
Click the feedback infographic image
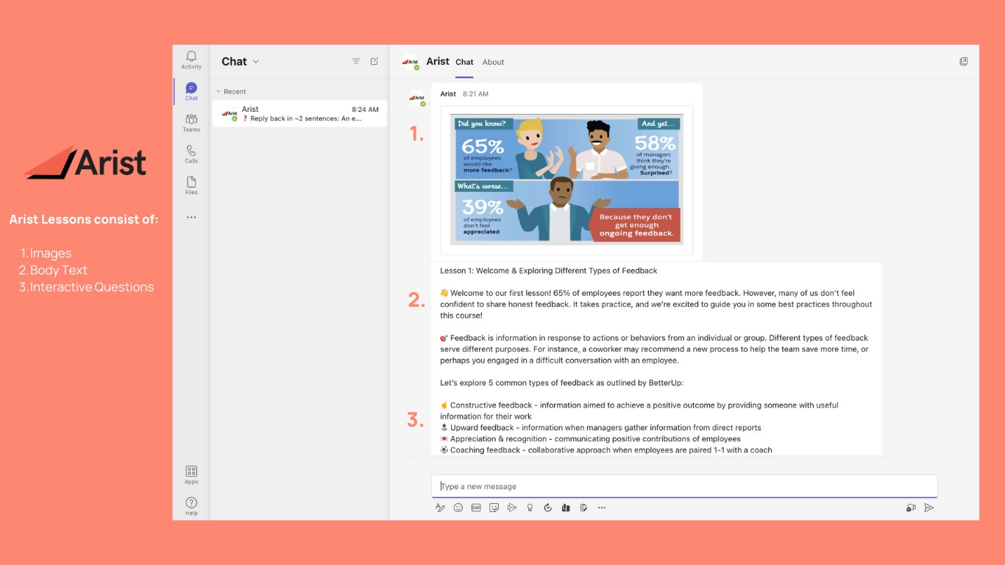point(567,180)
